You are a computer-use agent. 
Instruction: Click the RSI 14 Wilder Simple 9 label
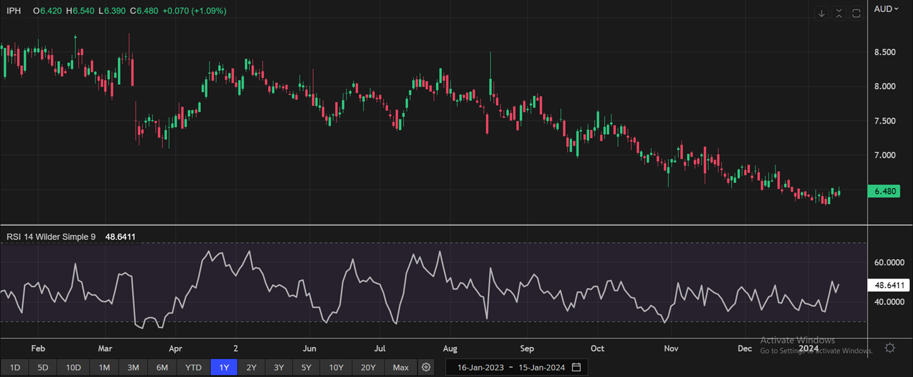tap(51, 237)
